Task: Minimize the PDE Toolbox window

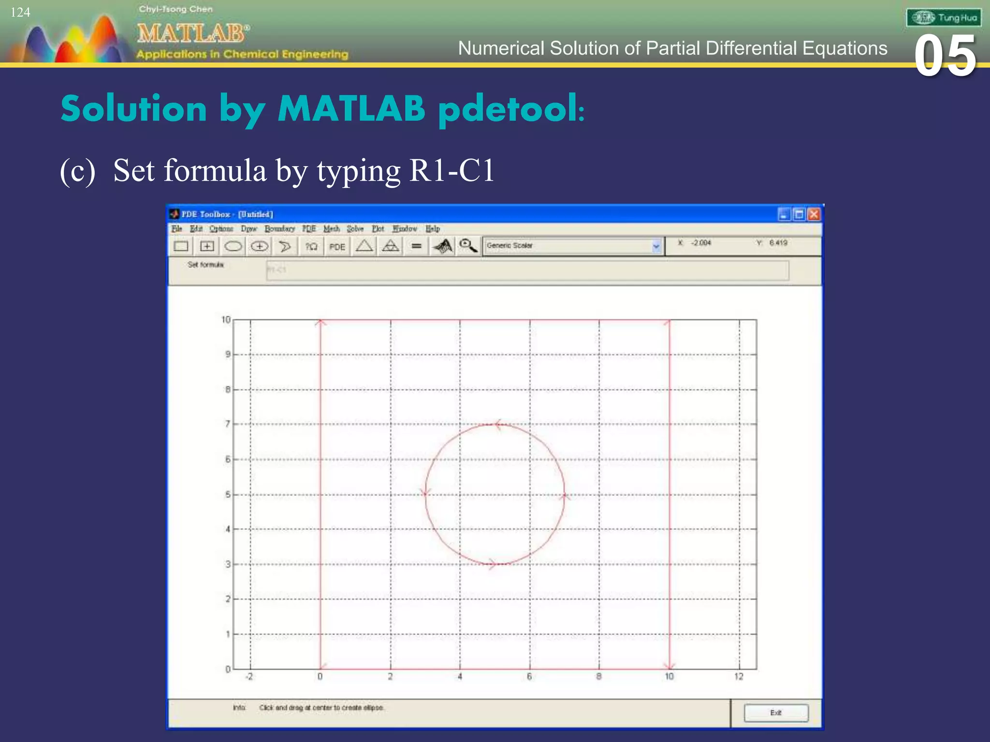Action: click(784, 214)
